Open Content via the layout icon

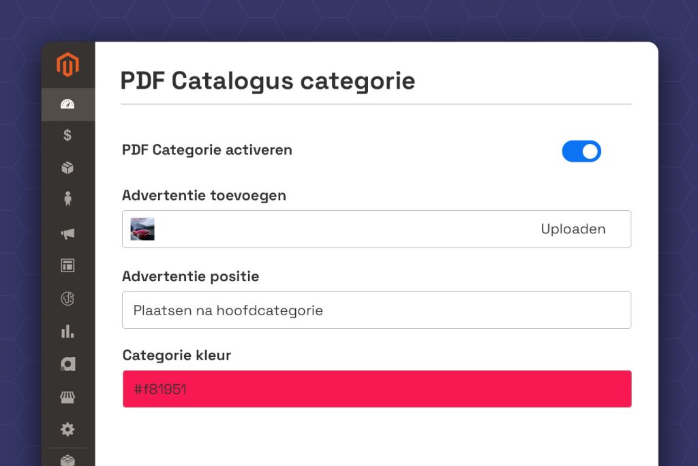[x=67, y=265]
